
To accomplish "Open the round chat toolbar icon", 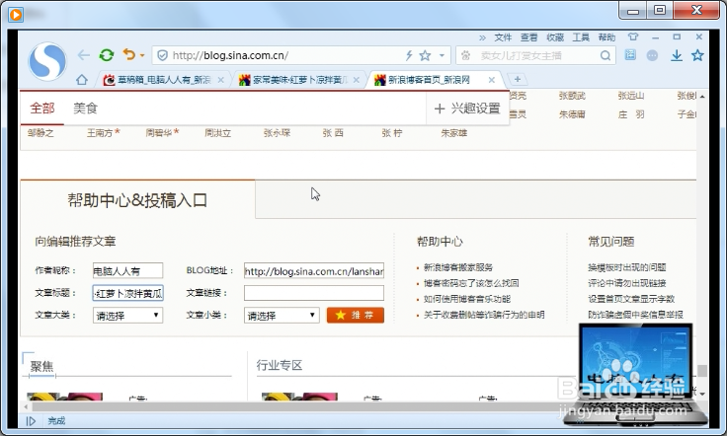I will tap(652, 55).
